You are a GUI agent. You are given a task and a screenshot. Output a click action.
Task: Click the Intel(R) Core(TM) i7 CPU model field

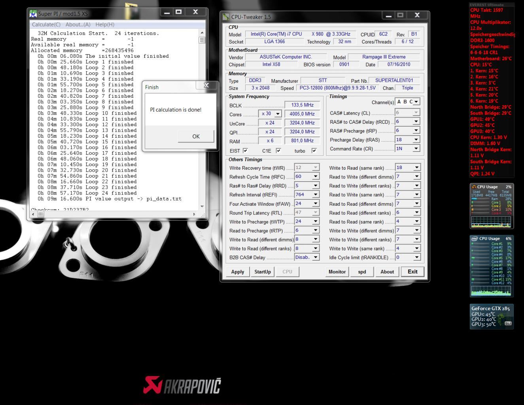(x=301, y=34)
